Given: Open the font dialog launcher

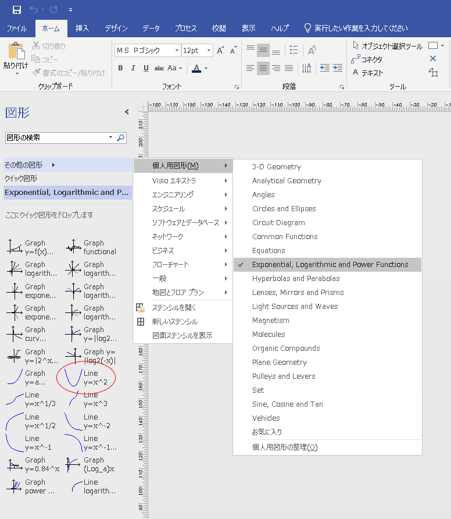Looking at the screenshot, I should pos(237,87).
